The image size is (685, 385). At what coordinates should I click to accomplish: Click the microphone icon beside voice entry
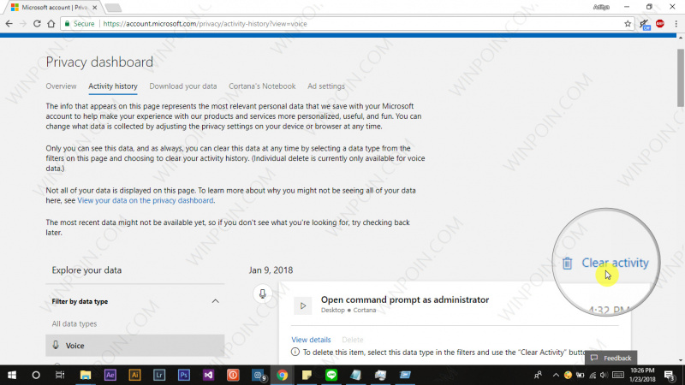point(262,293)
